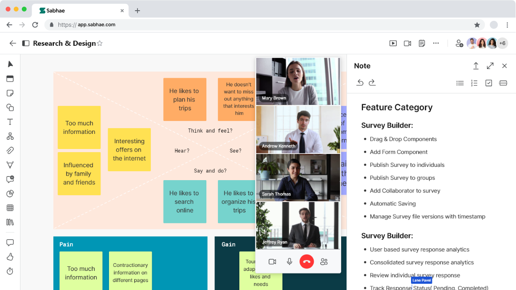Apply numbered list formatting in note

pyautogui.click(x=474, y=83)
